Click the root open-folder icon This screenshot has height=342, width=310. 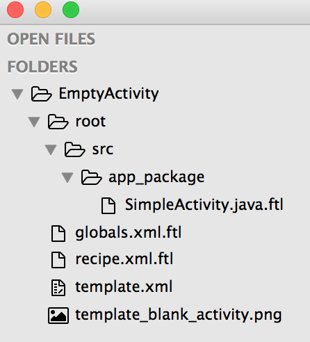click(x=58, y=122)
